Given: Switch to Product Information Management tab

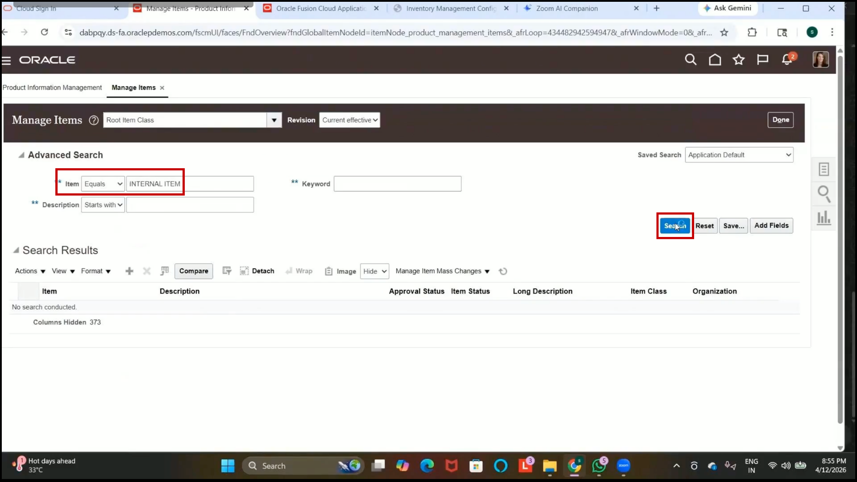Looking at the screenshot, I should click(x=52, y=87).
